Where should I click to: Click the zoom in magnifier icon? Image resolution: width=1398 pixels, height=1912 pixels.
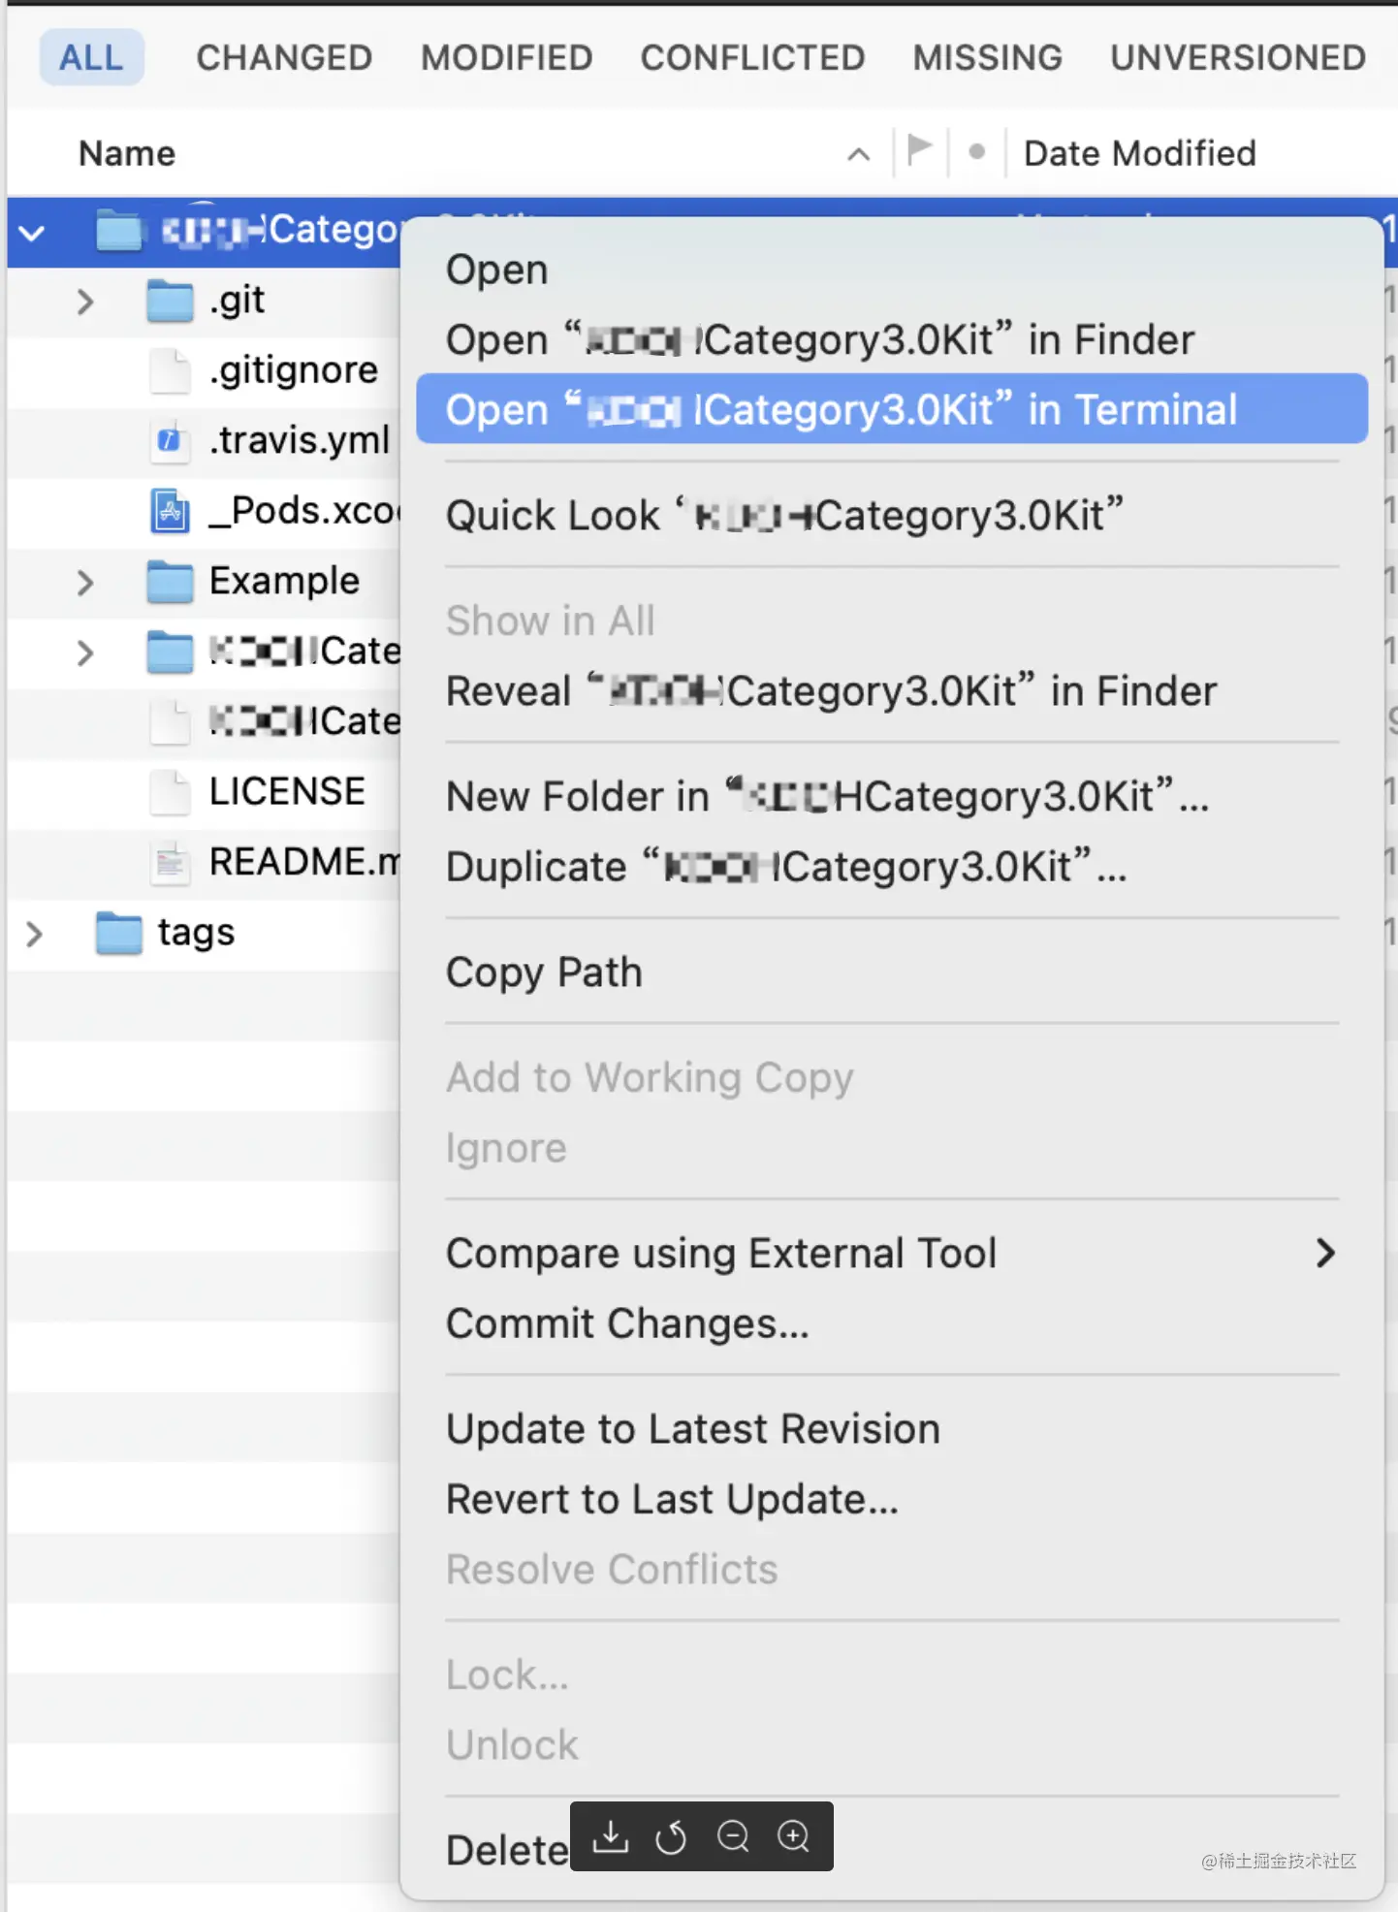point(794,1835)
